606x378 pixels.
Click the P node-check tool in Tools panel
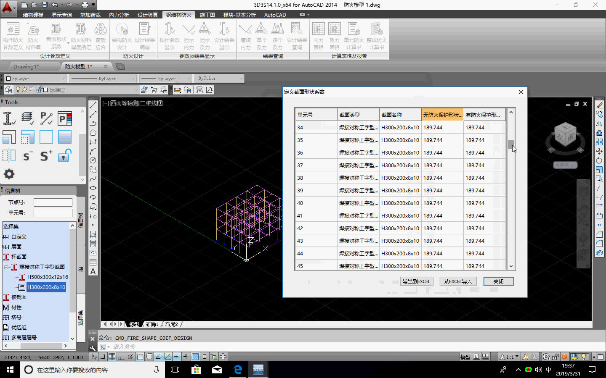(46, 118)
